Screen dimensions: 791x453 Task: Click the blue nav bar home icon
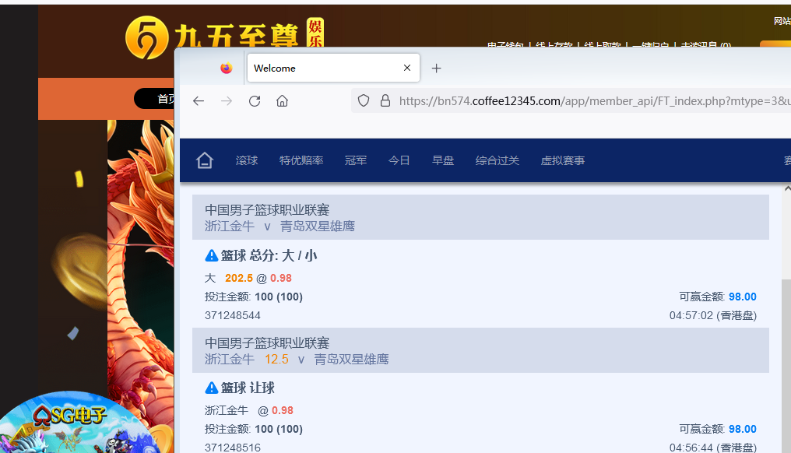pyautogui.click(x=204, y=160)
